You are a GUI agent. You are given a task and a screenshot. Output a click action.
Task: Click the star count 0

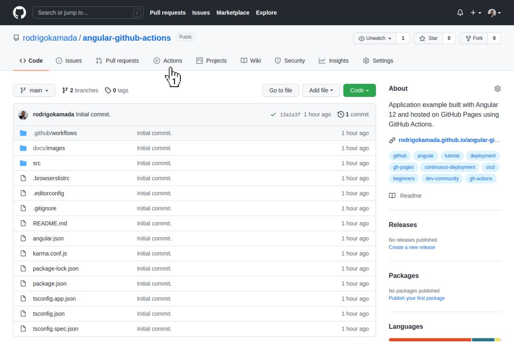[449, 38]
